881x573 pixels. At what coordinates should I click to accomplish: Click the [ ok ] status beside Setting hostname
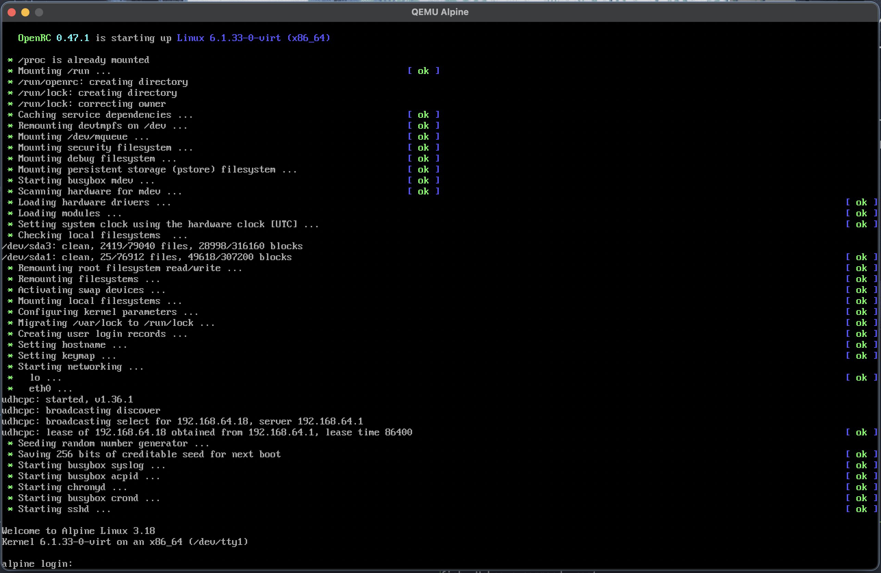[x=861, y=345]
